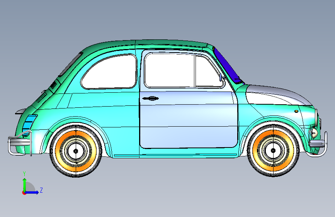Select the front headlight
The width and height of the screenshot is (335, 217).
(x=316, y=118)
